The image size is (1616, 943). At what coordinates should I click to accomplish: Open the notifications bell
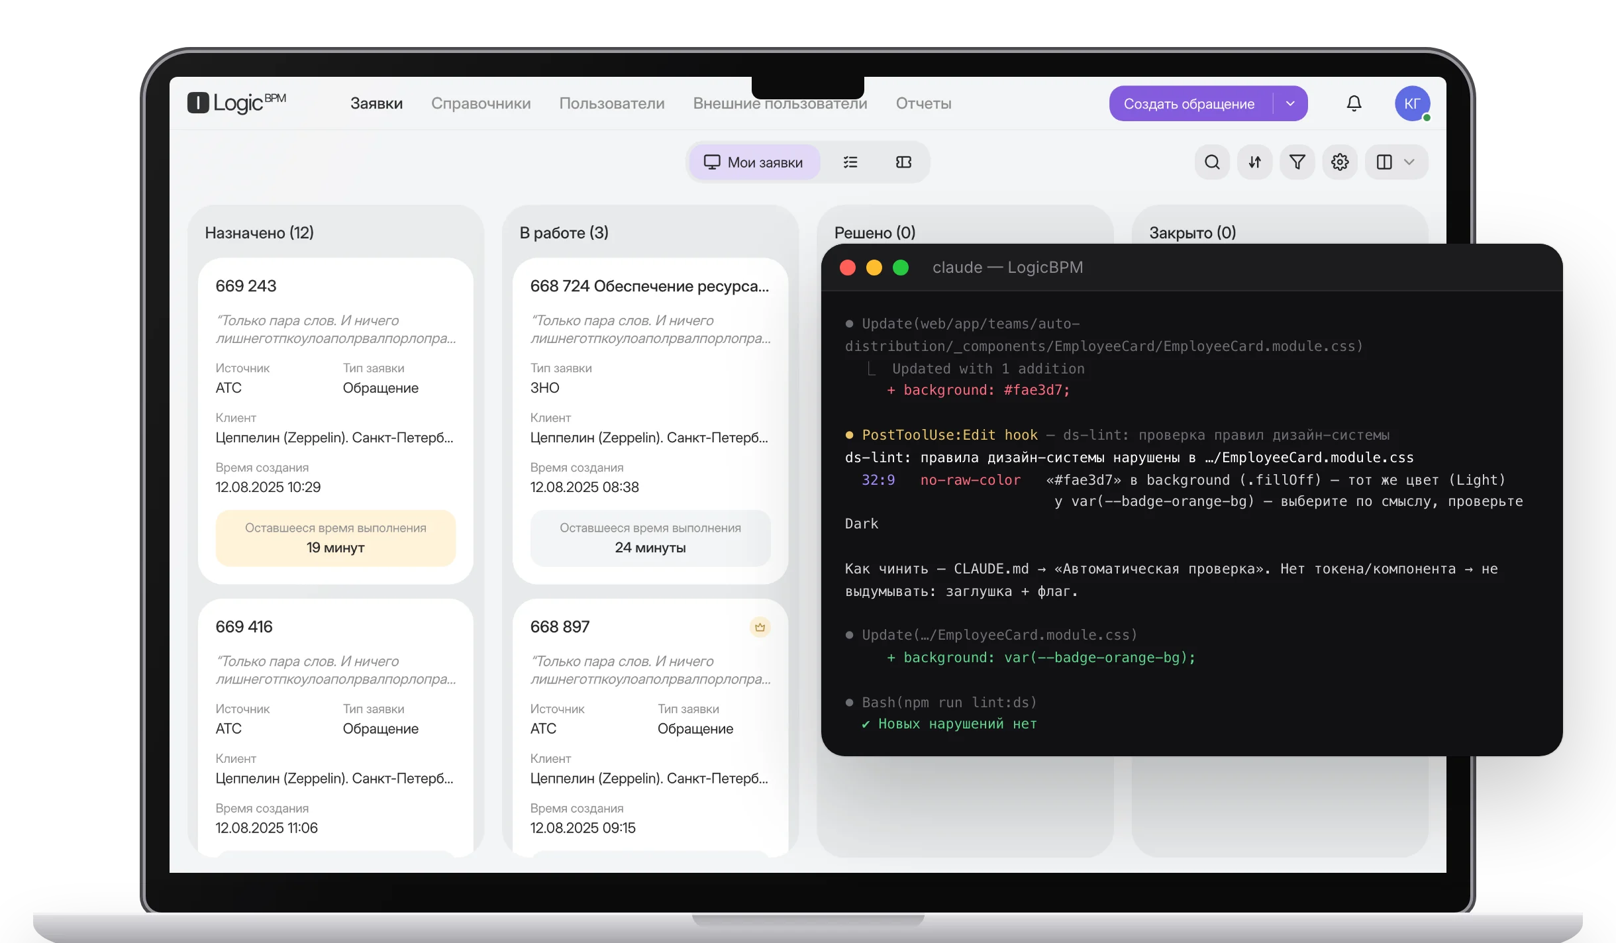coord(1354,103)
